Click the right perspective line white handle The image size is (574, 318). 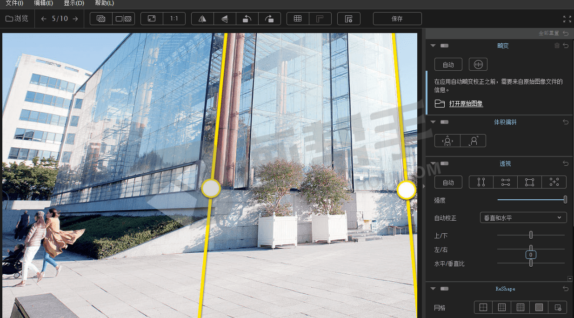click(407, 189)
